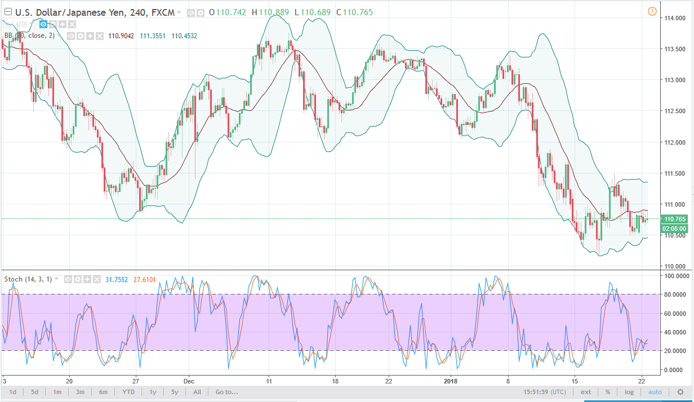This screenshot has height=402, width=694.
Task: Select the 3m time range
Action: point(80,392)
